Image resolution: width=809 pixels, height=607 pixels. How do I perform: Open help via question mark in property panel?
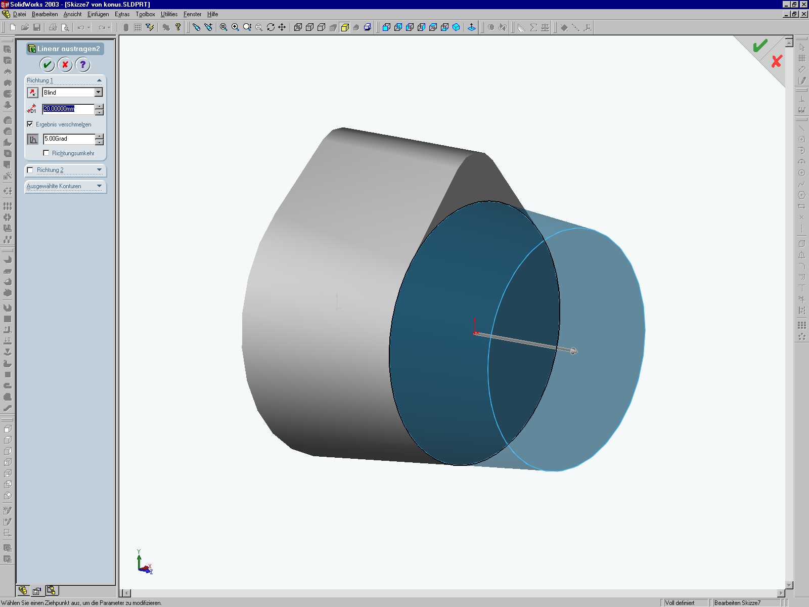pyautogui.click(x=82, y=65)
